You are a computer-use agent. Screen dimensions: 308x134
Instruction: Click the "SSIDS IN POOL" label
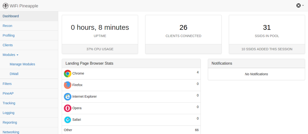point(267,36)
